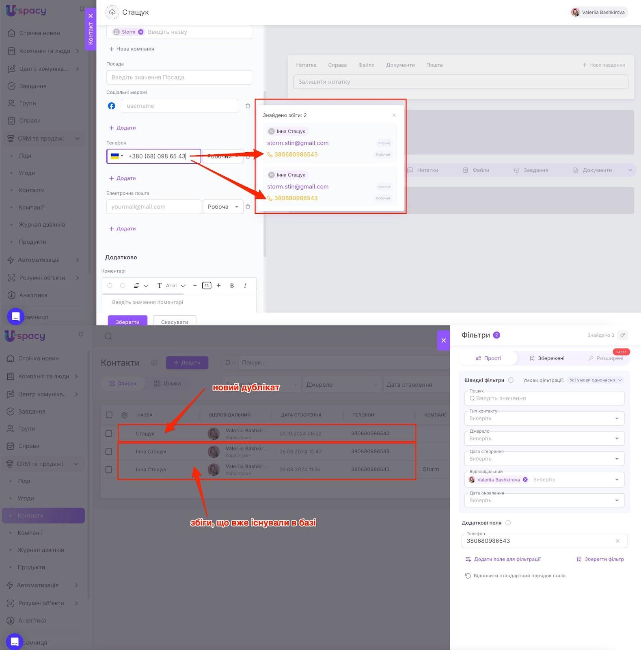The image size is (641, 650).
Task: Switch to the Пошта tab
Action: pos(434,65)
